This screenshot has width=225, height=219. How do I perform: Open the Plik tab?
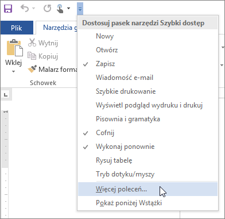tap(17, 28)
